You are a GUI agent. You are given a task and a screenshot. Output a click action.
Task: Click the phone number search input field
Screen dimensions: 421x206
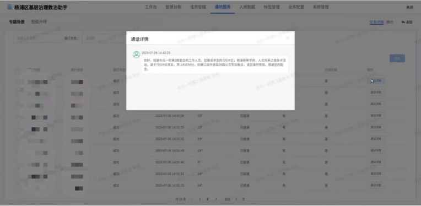[37, 38]
